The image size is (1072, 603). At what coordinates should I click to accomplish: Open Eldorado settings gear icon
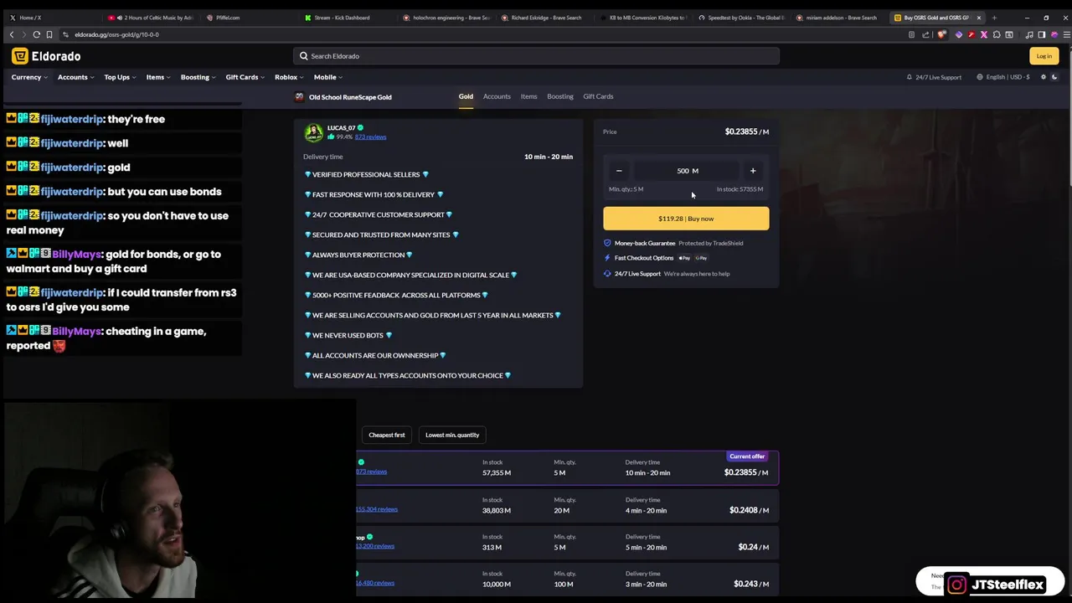[1044, 77]
